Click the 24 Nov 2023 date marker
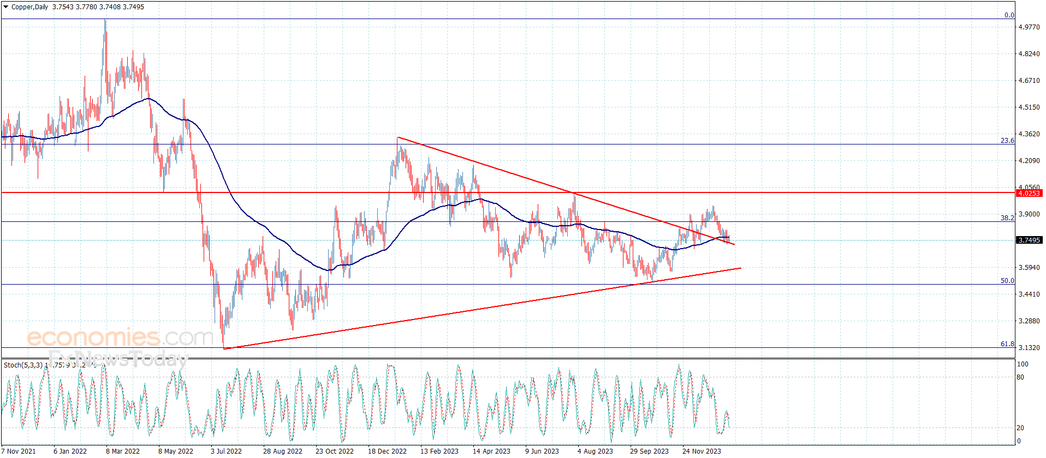 [x=702, y=451]
